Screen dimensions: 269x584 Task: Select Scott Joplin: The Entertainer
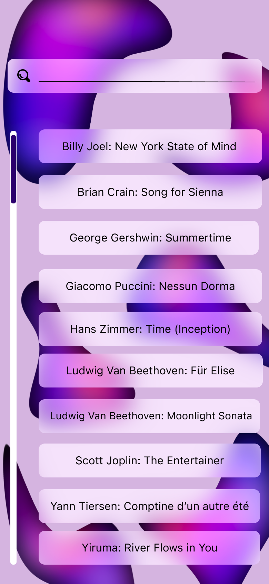(149, 460)
